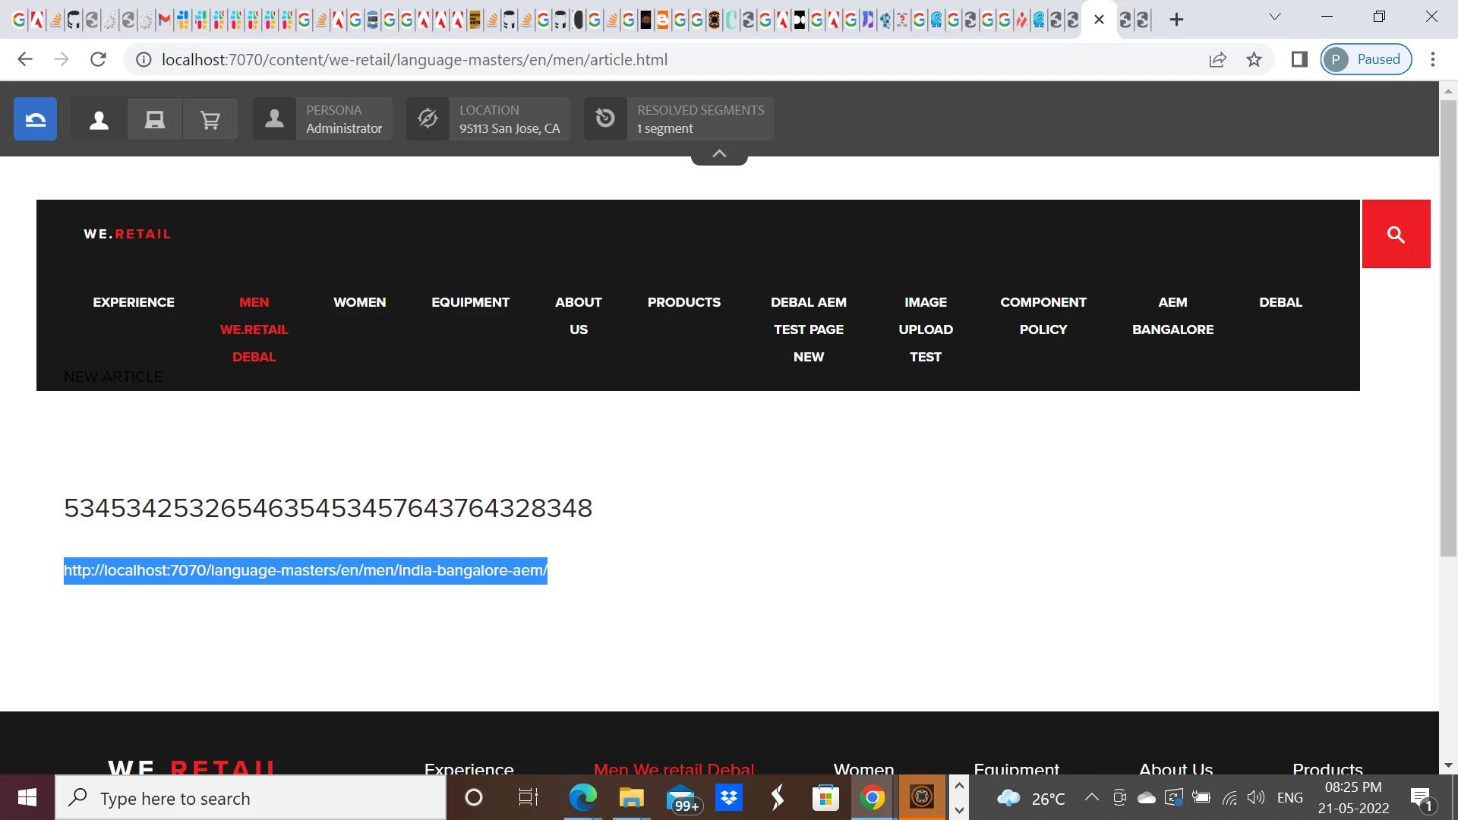Show hidden system tray icons chevron

[1091, 797]
